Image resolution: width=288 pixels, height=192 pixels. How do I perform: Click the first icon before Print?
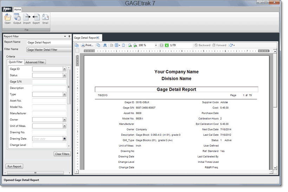click(77, 45)
